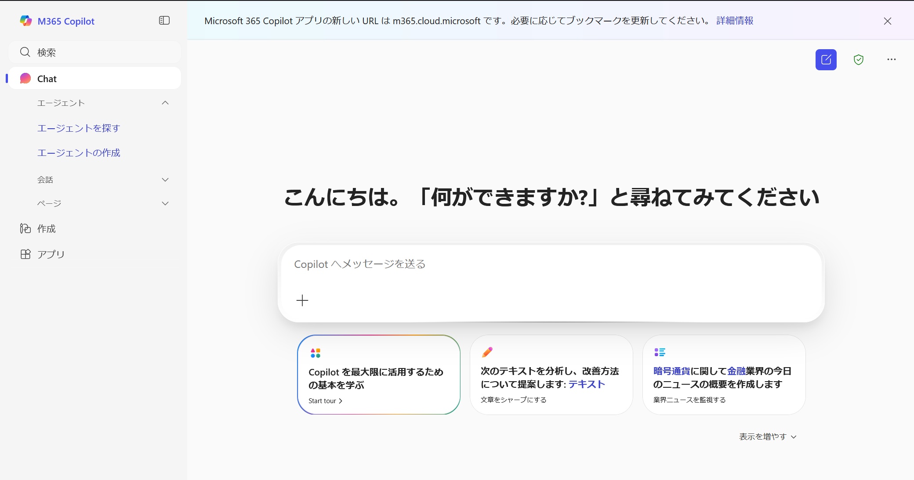Open the three-dot more options menu
This screenshot has width=914, height=480.
(x=891, y=59)
